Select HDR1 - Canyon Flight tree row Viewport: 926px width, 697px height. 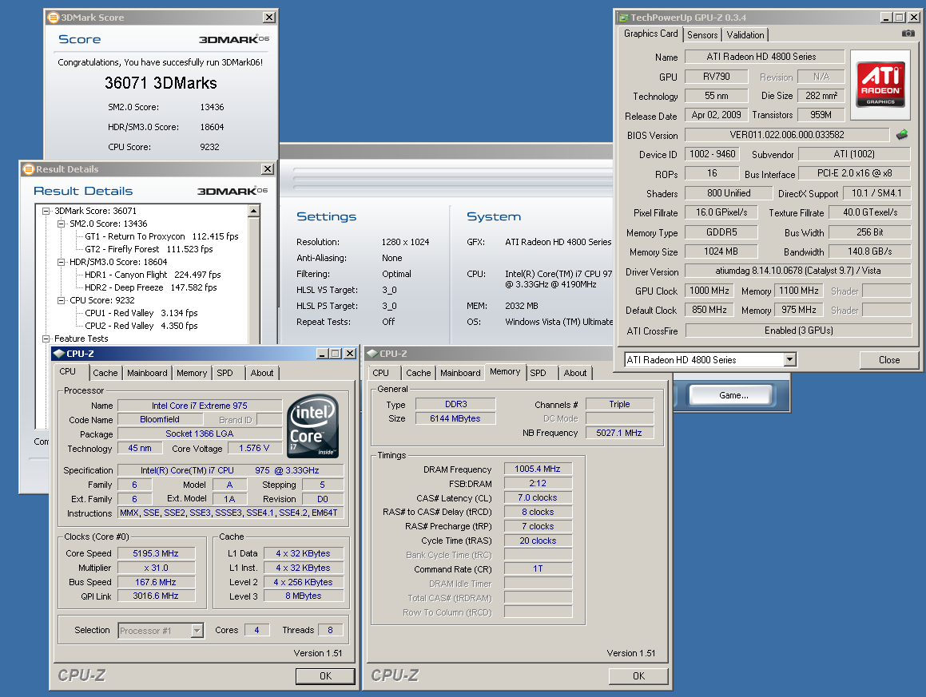pos(153,275)
